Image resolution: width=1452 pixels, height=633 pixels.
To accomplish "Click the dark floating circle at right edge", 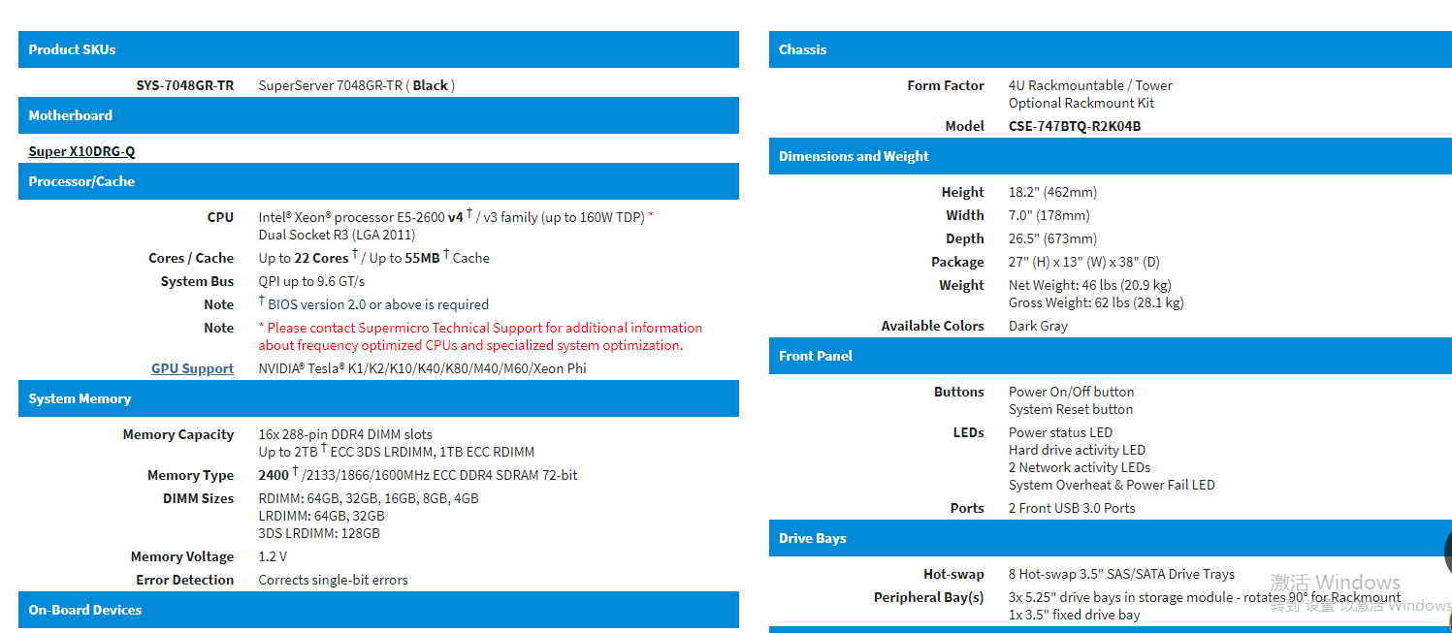I will [x=1446, y=553].
